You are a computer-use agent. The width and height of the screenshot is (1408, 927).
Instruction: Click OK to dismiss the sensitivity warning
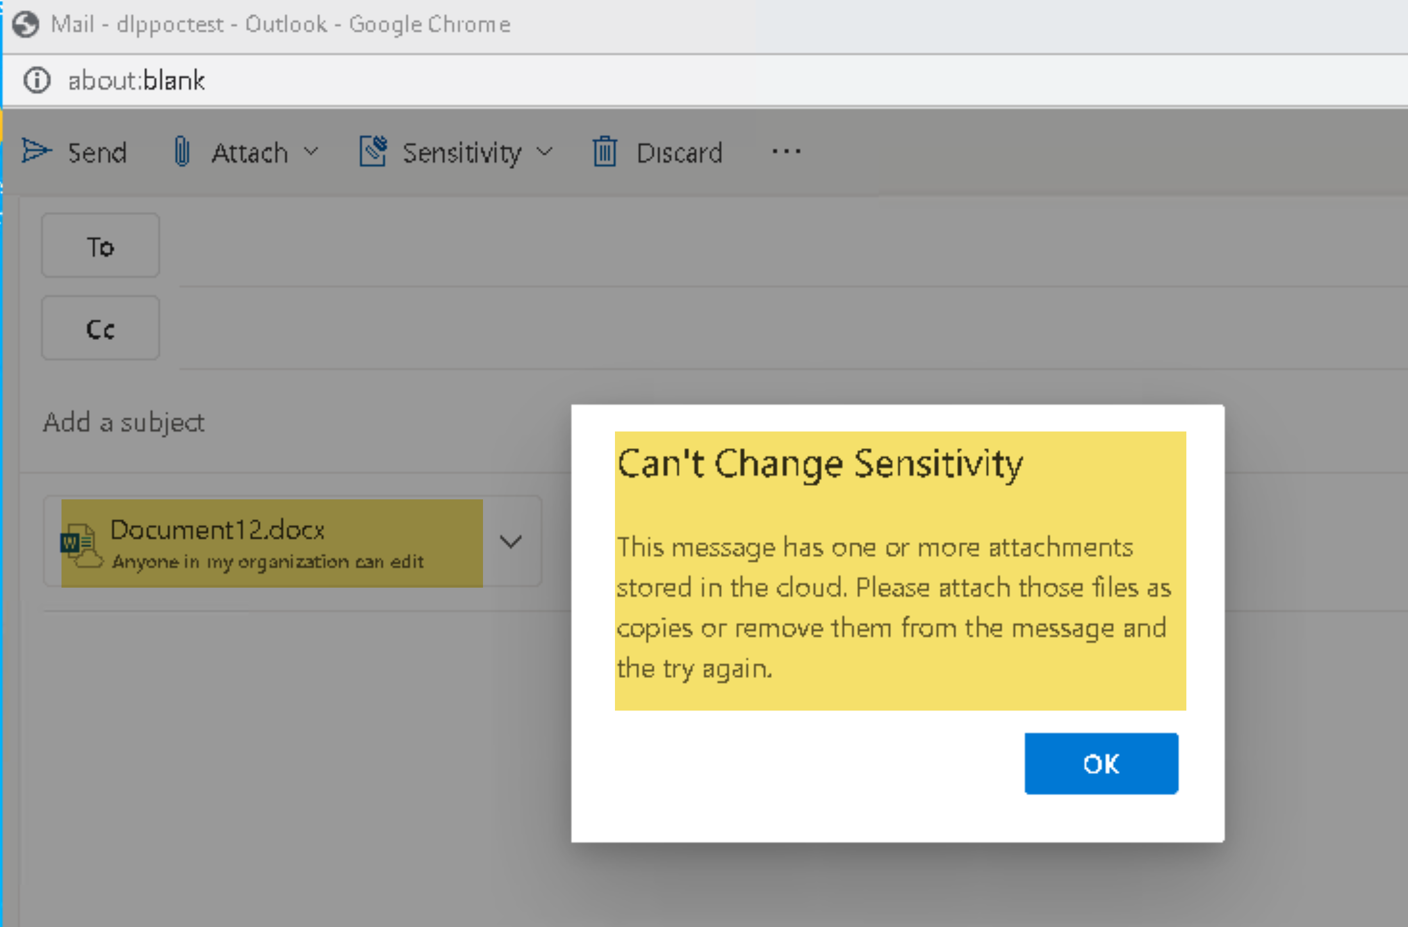(x=1101, y=763)
